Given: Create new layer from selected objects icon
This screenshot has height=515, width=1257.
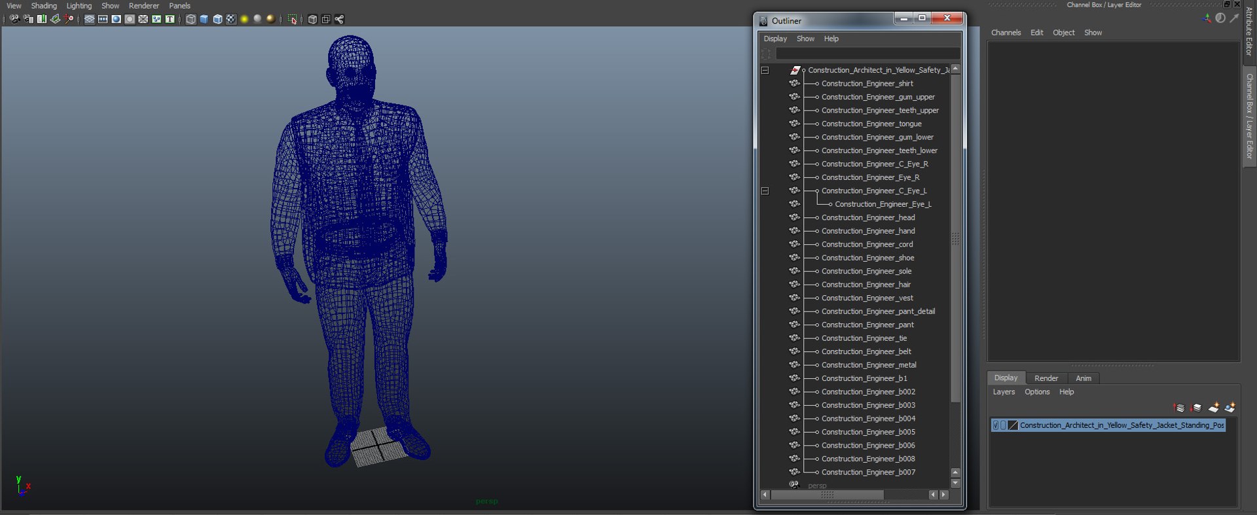Looking at the screenshot, I should point(1230,408).
